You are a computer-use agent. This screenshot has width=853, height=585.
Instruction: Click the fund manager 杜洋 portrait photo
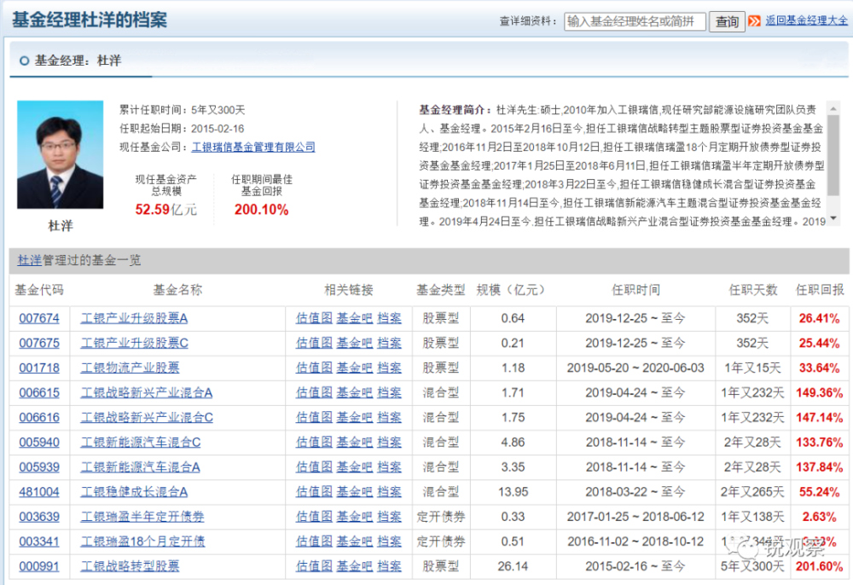pyautogui.click(x=60, y=155)
